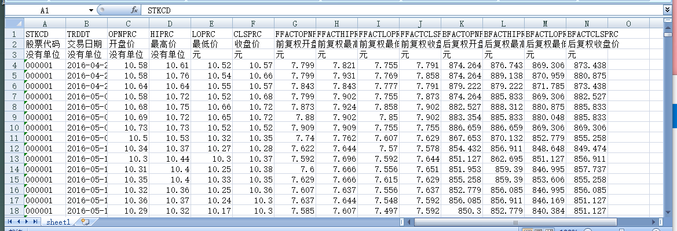Select column F header
The width and height of the screenshot is (677, 231).
[254, 24]
